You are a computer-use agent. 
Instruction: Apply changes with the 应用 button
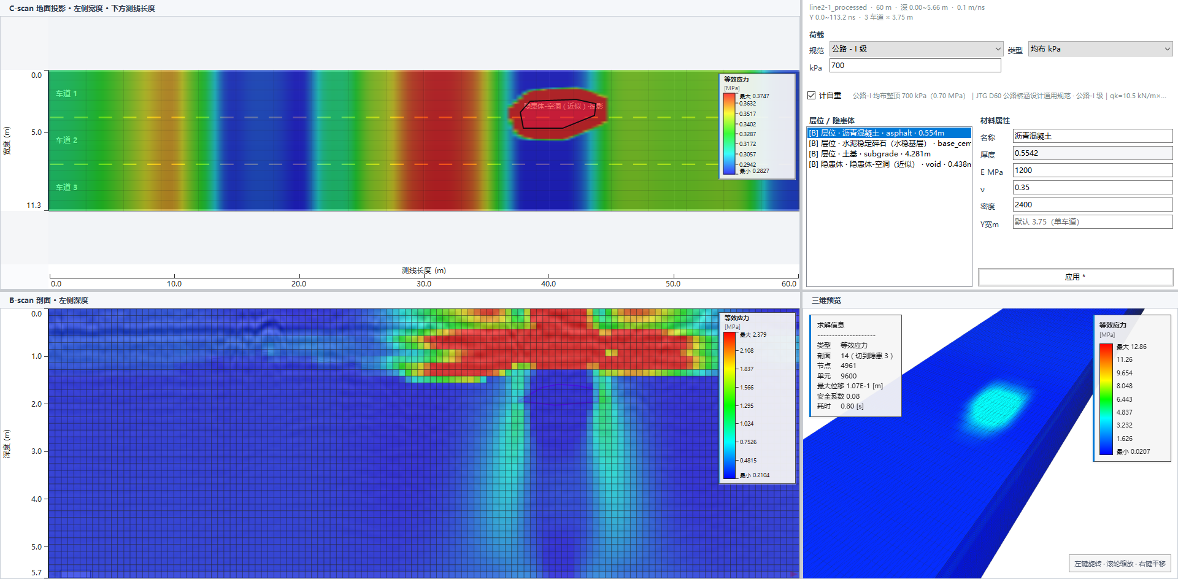coord(1075,277)
